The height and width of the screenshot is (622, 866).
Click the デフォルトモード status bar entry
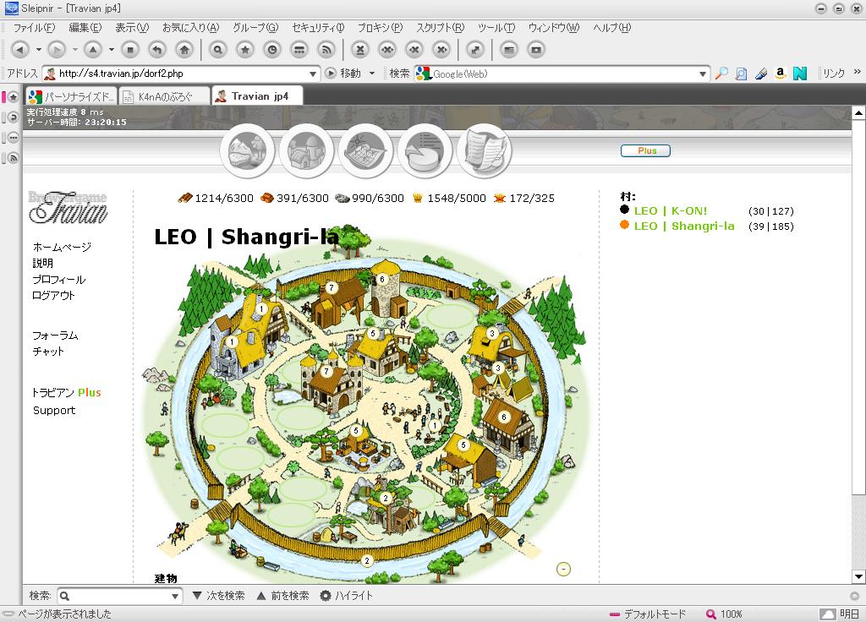647,614
